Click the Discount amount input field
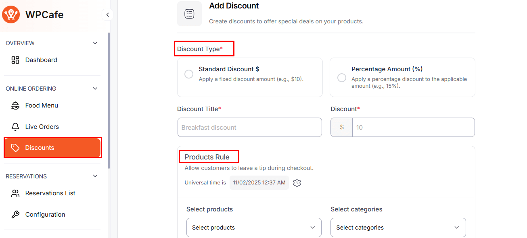Viewport: 527px width, 238px height. (413, 127)
